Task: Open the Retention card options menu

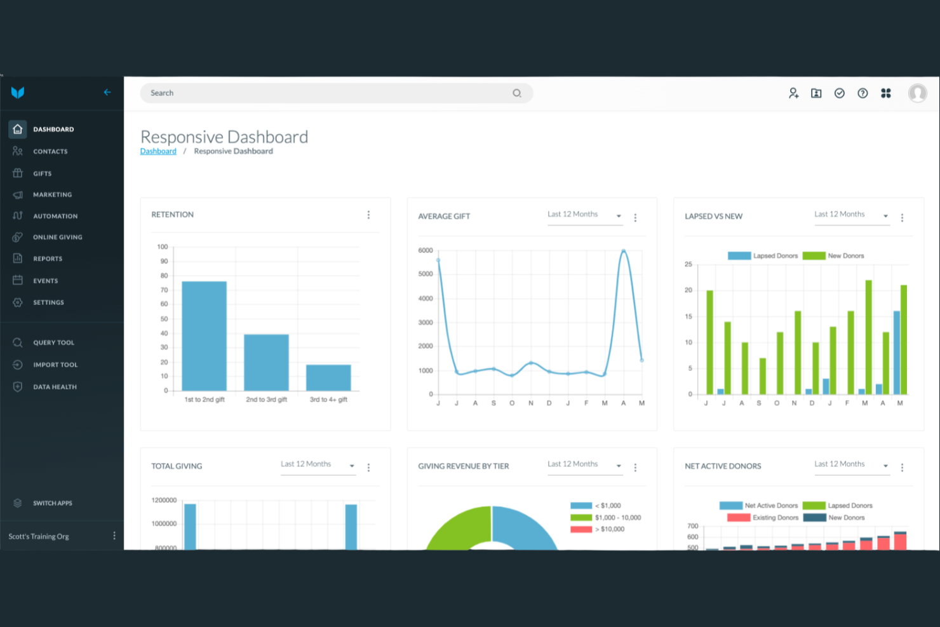Action: pos(369,215)
